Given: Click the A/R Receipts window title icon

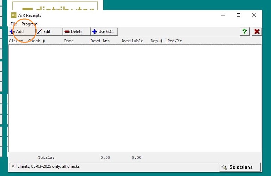Looking at the screenshot, I should (x=13, y=15).
